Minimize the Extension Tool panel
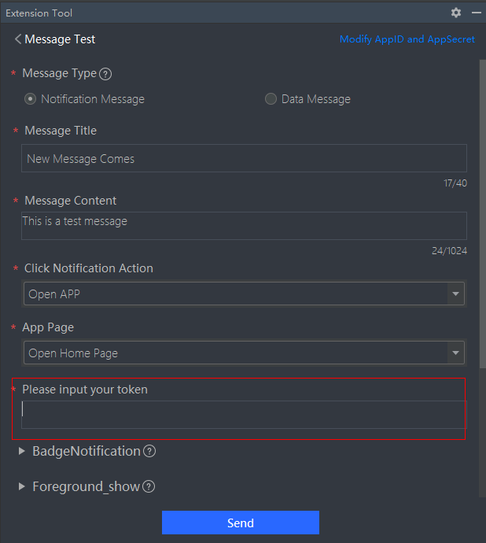This screenshot has width=486, height=543. point(477,13)
